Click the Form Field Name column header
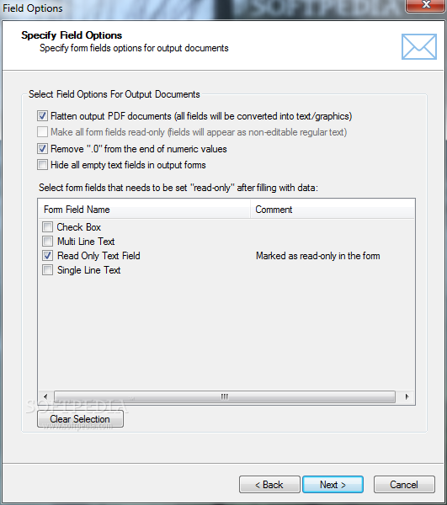Viewport: 447px width, 505px height. tap(144, 210)
